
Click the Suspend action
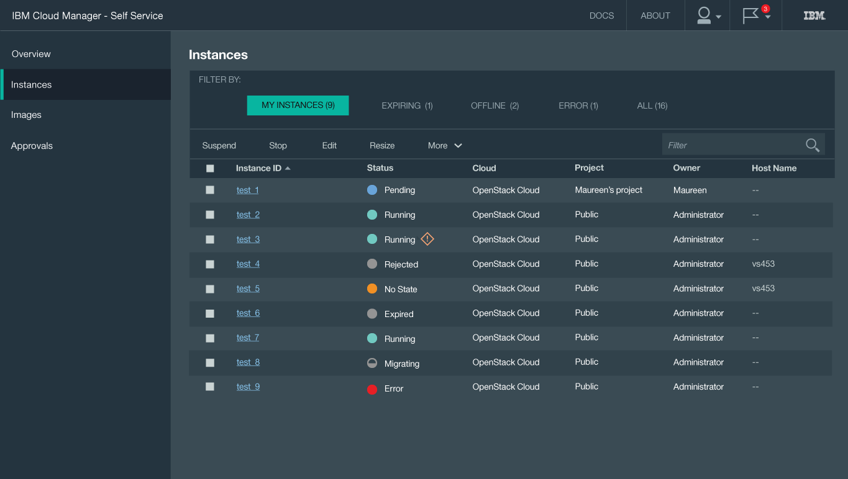click(x=219, y=145)
